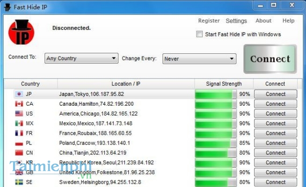Click the China 80% signal strength bar
Viewport: 306px width, 187px height.
point(216,153)
